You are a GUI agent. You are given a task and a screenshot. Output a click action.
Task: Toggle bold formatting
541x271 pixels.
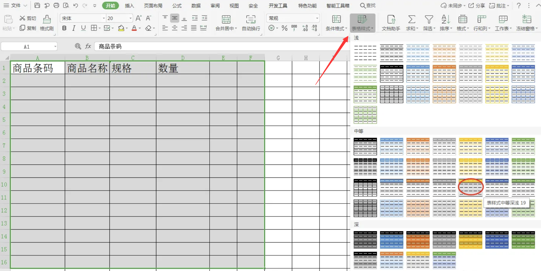click(64, 28)
